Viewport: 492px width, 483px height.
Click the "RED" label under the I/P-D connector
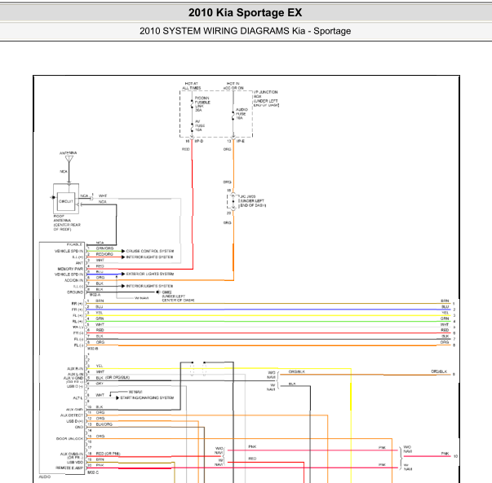[x=186, y=149]
